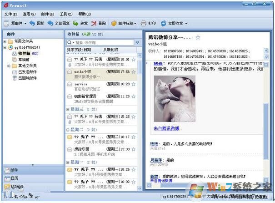275x203 pixels.
Task: Open the 周燕萍 commenter link
Action: [x=156, y=160]
